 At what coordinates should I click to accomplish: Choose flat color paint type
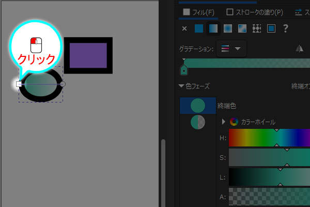(199, 28)
